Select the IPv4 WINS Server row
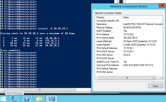 click(129, 58)
